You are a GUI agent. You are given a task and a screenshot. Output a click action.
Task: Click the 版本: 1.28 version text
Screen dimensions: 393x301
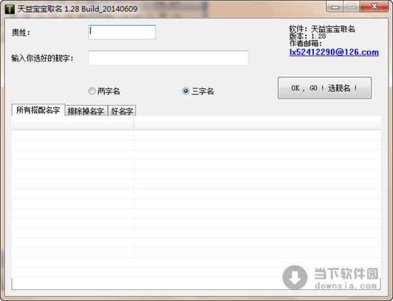pyautogui.click(x=308, y=36)
